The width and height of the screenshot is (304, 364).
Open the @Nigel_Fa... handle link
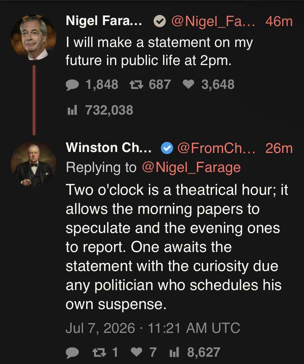coord(213,21)
